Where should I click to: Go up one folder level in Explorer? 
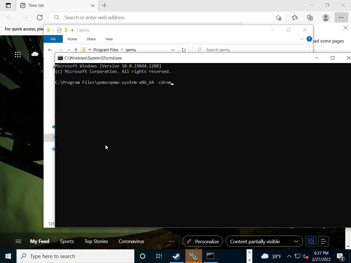coord(76,50)
